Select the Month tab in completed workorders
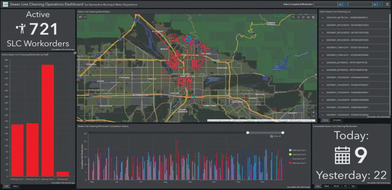392x190 pixels. (336, 186)
